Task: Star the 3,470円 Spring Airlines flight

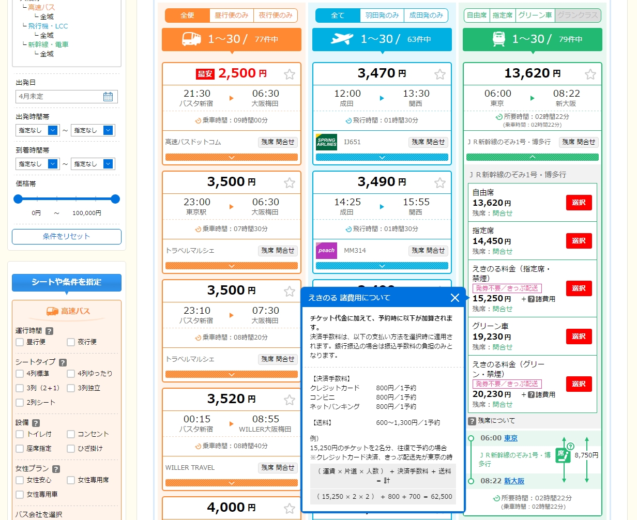Action: pyautogui.click(x=440, y=74)
